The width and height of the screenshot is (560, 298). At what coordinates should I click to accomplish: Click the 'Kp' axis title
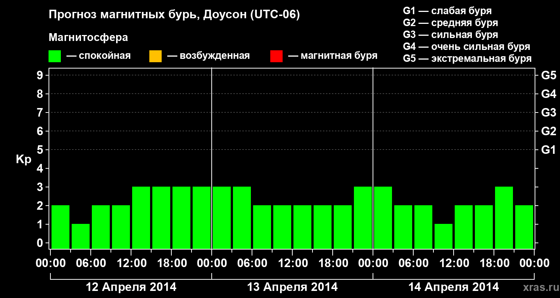pos(24,159)
